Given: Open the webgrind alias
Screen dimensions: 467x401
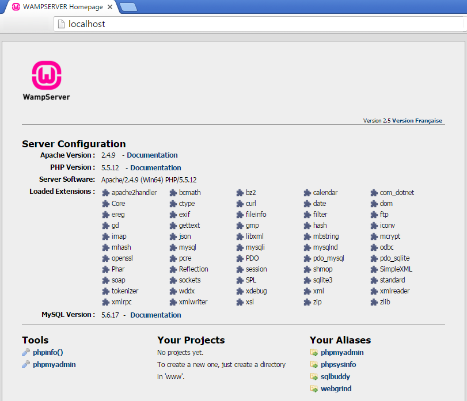Looking at the screenshot, I should click(x=336, y=388).
